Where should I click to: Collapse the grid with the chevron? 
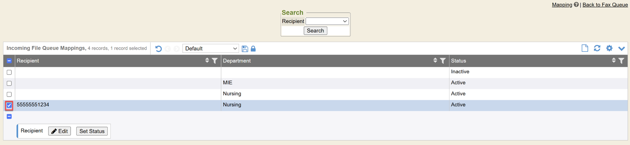point(621,48)
